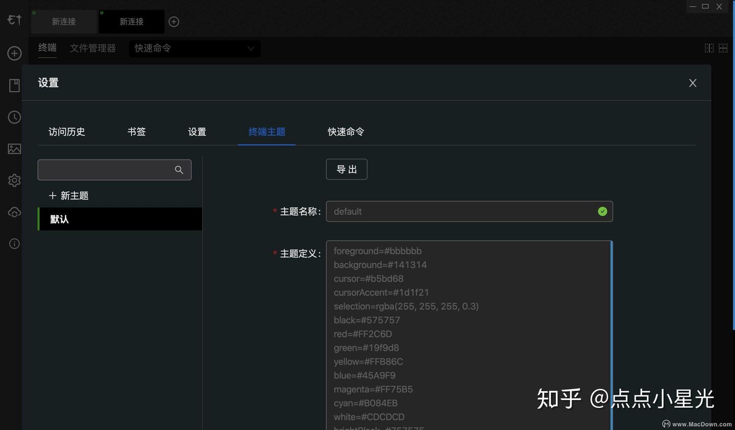
Task: Open about info via sidebar info icon
Action: point(14,244)
